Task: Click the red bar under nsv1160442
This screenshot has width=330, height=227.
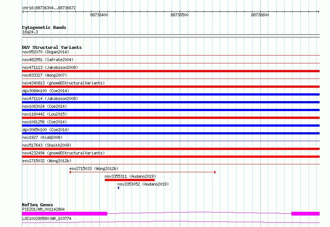Action: pos(171,118)
